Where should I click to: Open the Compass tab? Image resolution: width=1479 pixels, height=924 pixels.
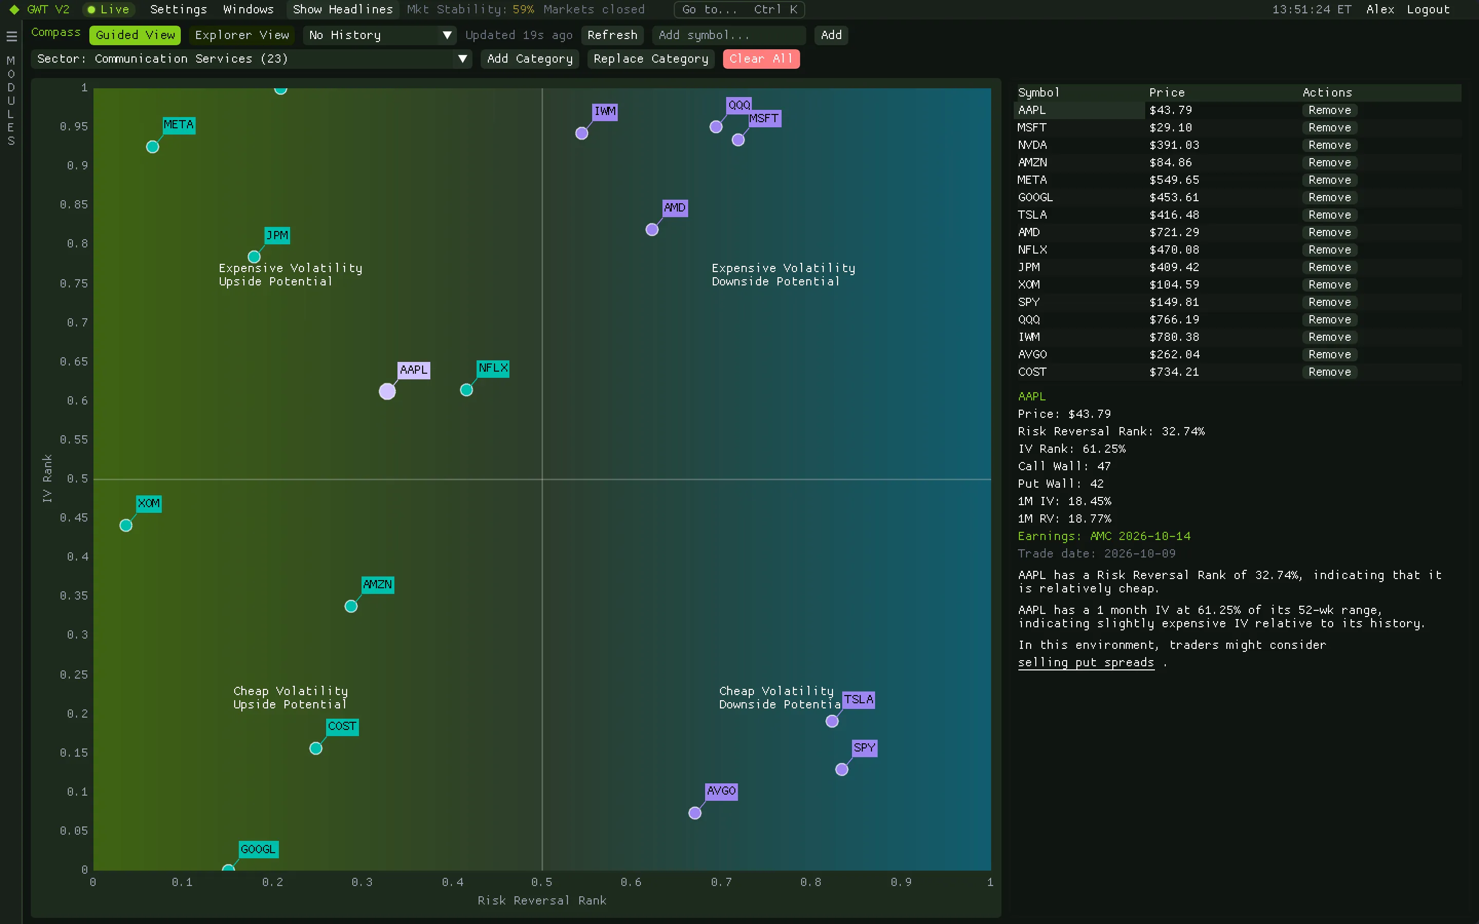pyautogui.click(x=55, y=32)
